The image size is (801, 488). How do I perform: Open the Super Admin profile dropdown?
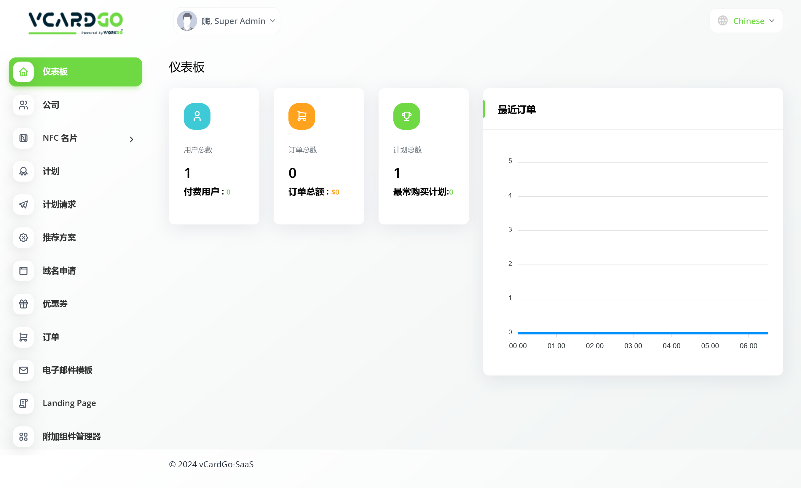click(227, 21)
